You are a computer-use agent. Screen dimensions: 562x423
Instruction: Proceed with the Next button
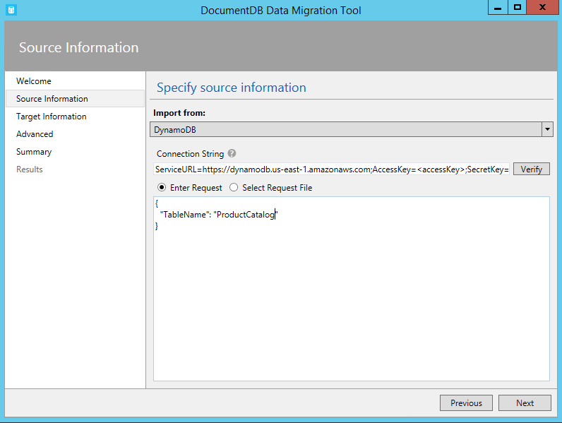tap(525, 403)
